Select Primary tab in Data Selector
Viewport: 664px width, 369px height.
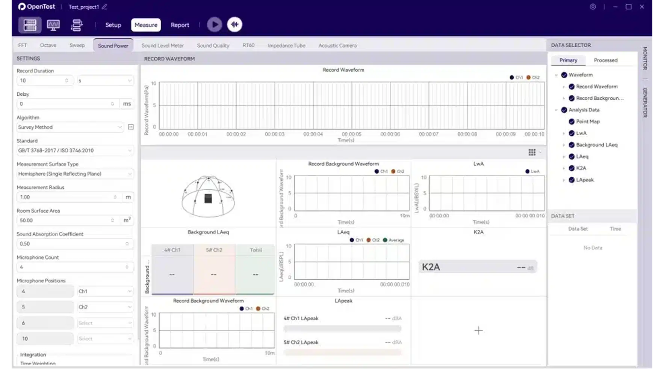pyautogui.click(x=568, y=60)
